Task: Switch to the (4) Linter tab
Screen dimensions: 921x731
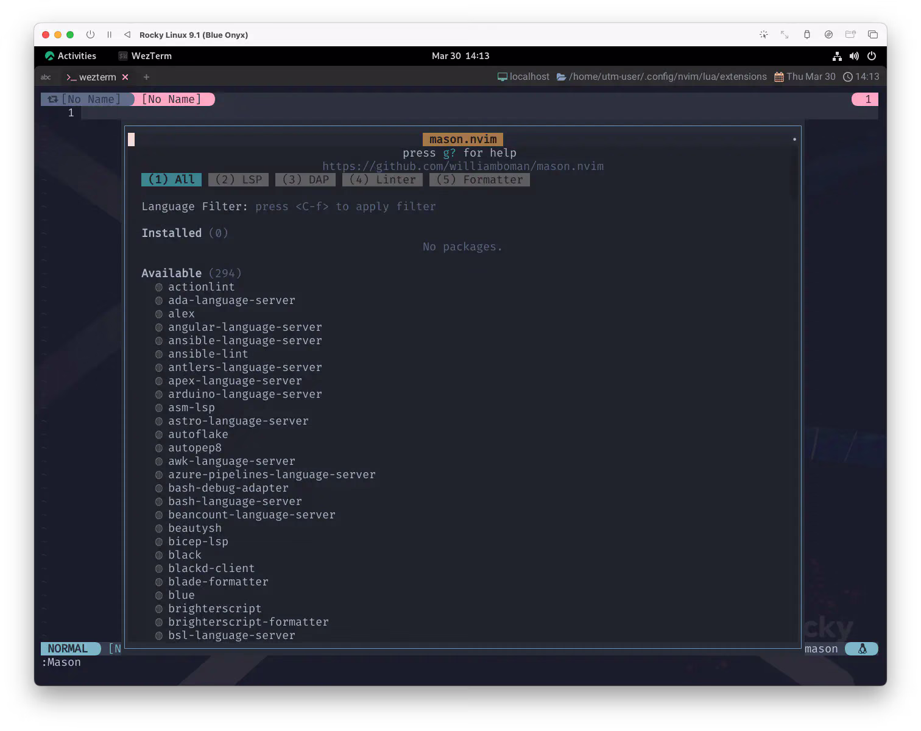Action: (383, 180)
